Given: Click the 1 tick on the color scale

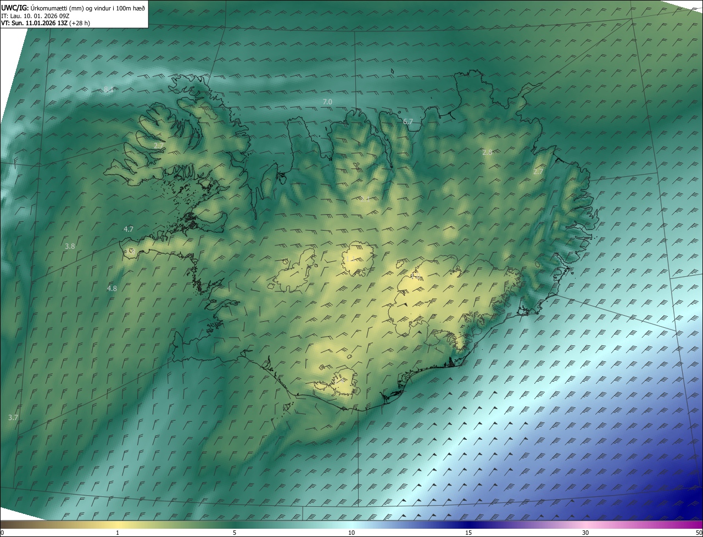Looking at the screenshot, I should coord(118,533).
